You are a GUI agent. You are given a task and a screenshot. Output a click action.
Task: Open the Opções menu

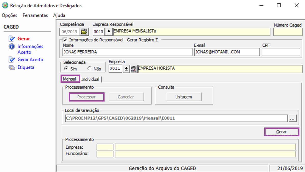[10, 15]
